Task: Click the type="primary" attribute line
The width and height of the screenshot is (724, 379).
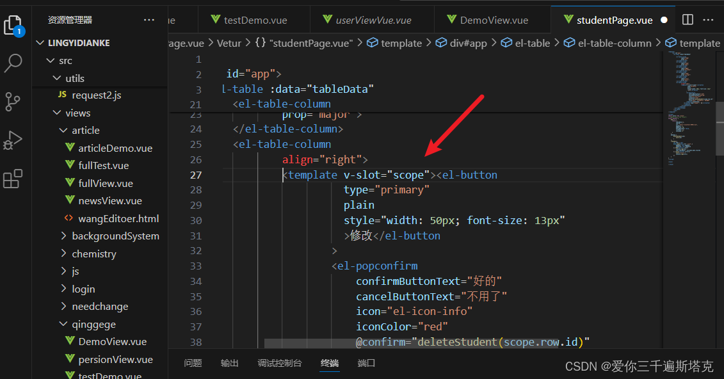Action: click(x=387, y=189)
